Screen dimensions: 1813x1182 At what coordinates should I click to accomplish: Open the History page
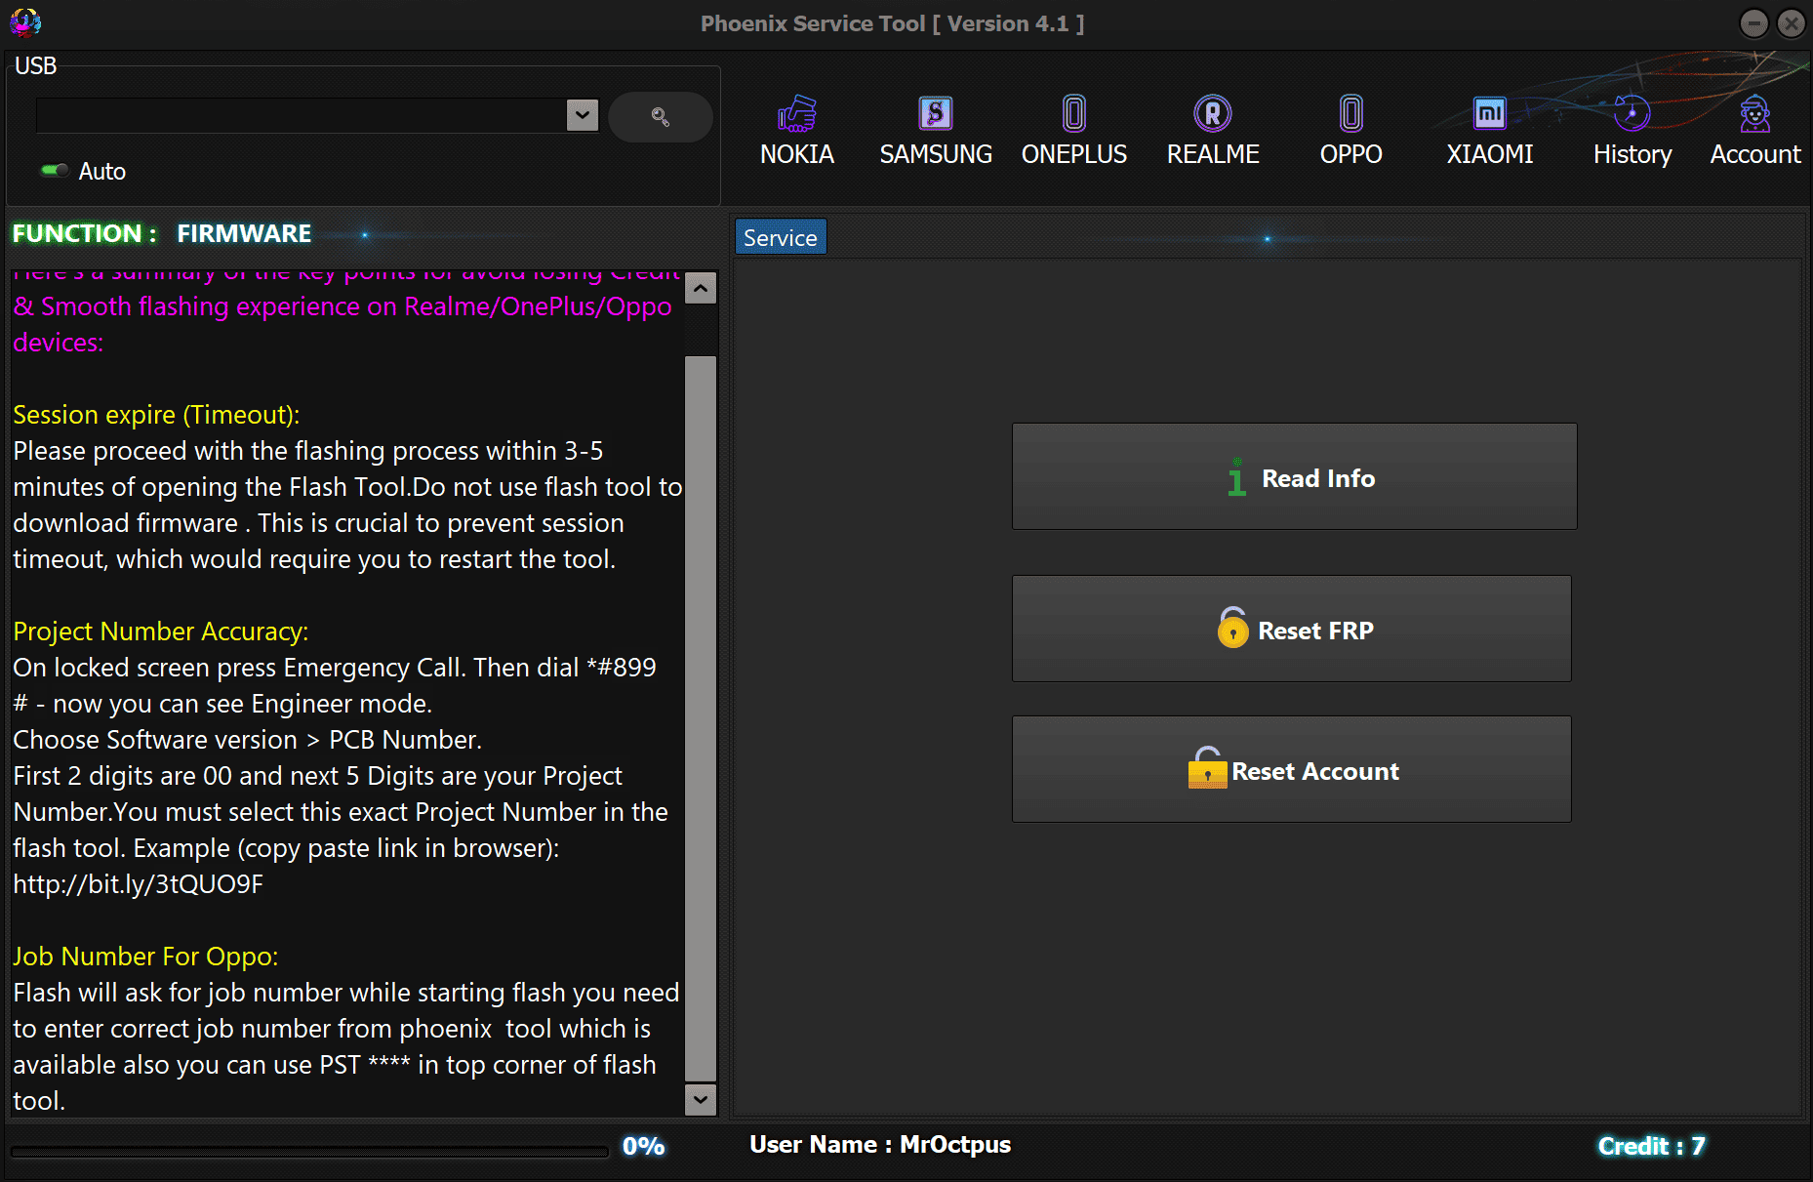coord(1632,131)
